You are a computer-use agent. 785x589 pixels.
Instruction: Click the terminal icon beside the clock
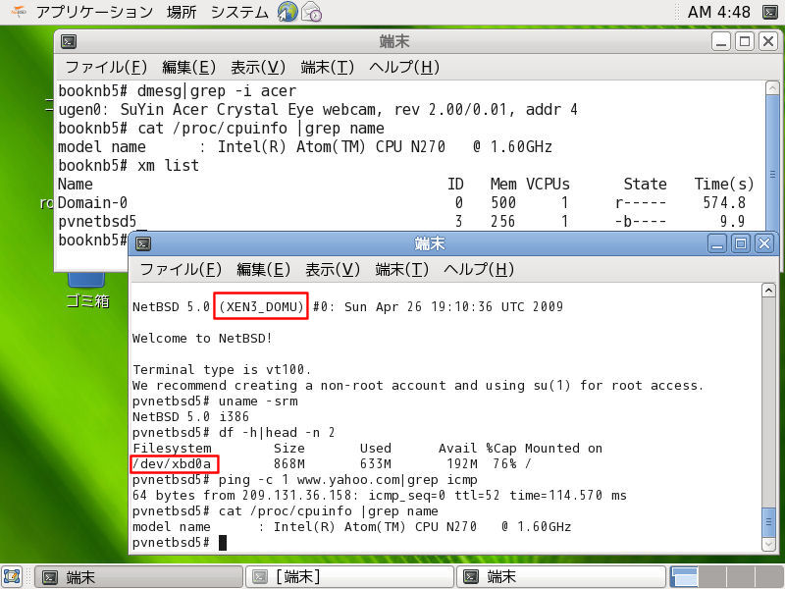[769, 12]
